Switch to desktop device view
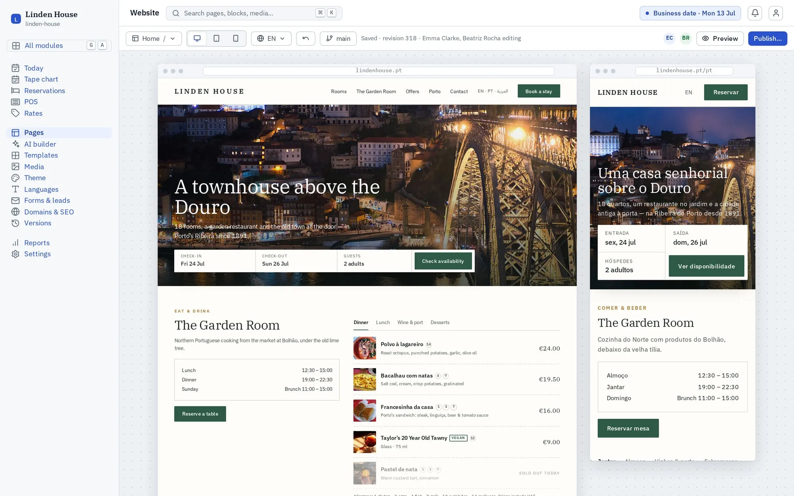 [197, 38]
